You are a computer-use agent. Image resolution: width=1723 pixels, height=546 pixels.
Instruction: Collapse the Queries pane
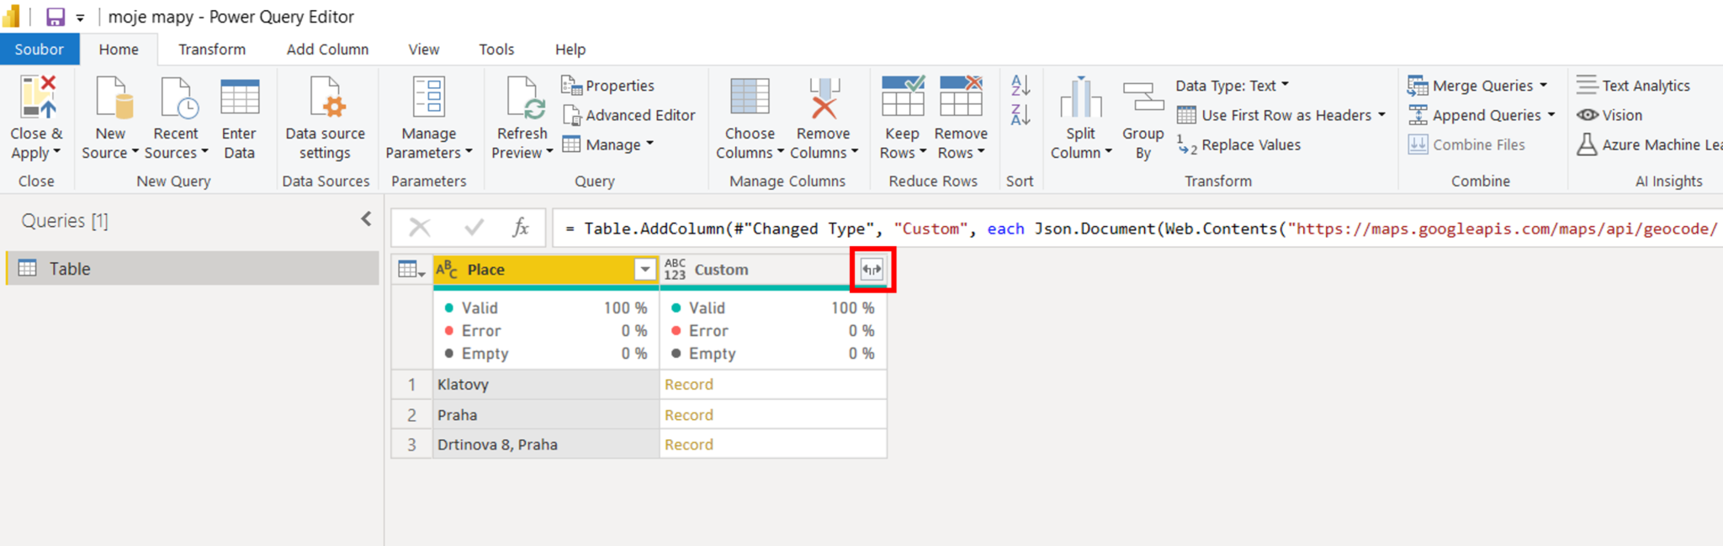[x=366, y=219]
